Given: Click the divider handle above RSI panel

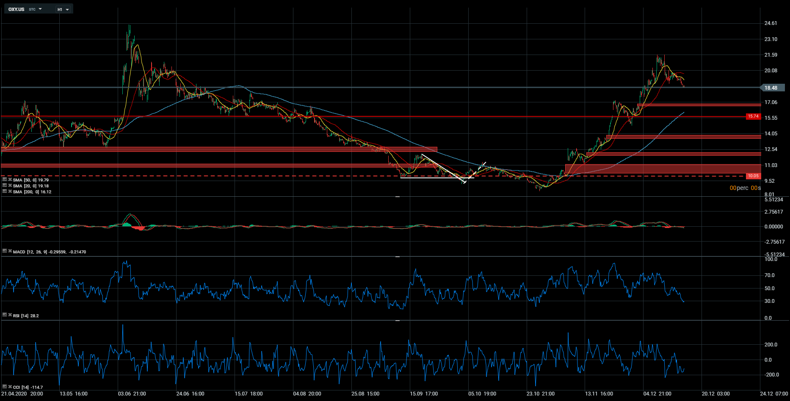Looking at the screenshot, I should (398, 257).
